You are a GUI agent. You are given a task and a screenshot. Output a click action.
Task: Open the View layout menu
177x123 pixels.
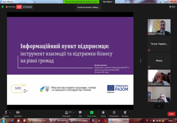pyautogui.click(x=172, y=7)
